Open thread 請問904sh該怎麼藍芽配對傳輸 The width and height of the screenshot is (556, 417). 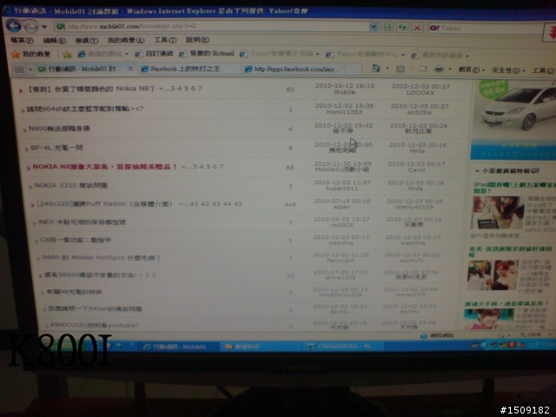85,109
